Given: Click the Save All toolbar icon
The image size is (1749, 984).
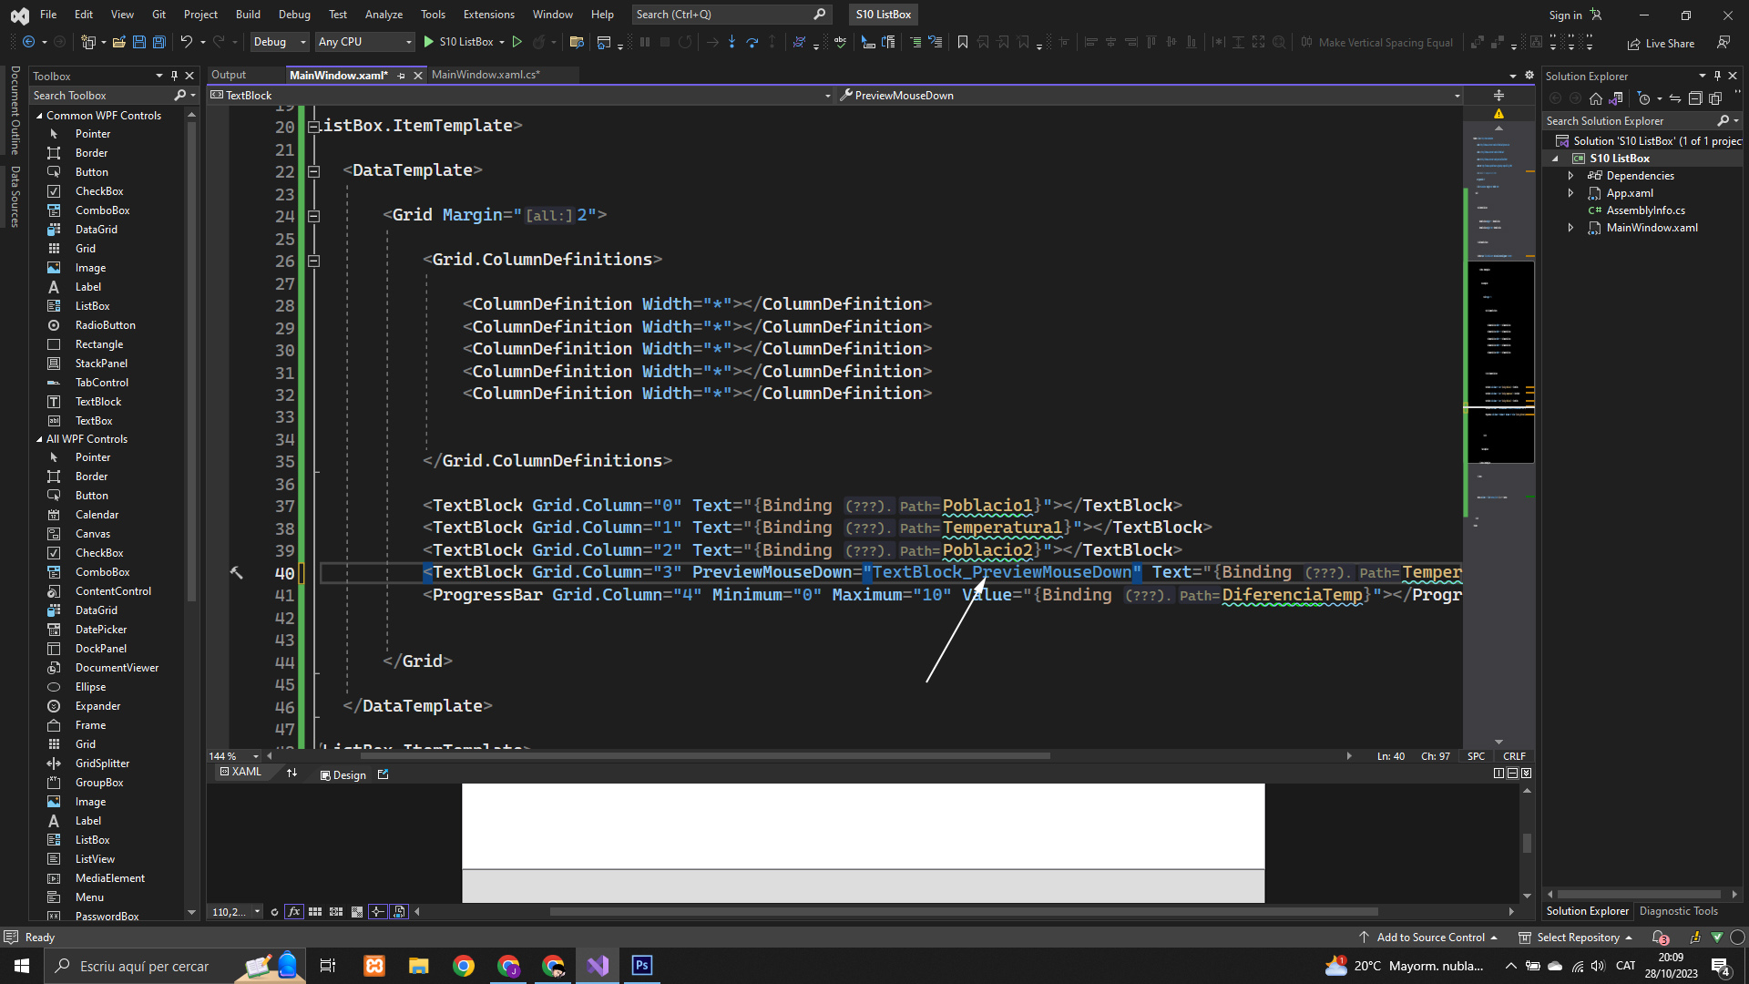Looking at the screenshot, I should tap(159, 42).
